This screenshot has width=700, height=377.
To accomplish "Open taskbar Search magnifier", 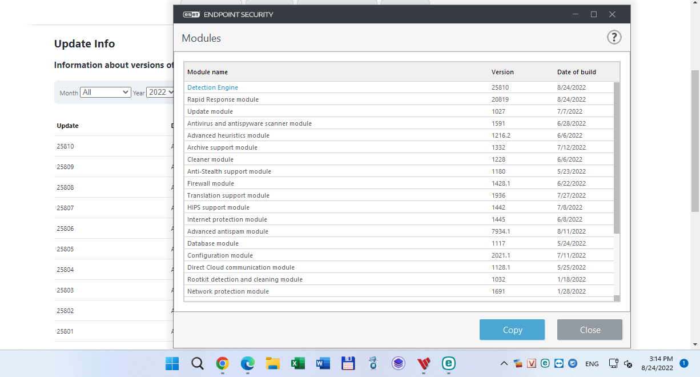I will coord(198,363).
